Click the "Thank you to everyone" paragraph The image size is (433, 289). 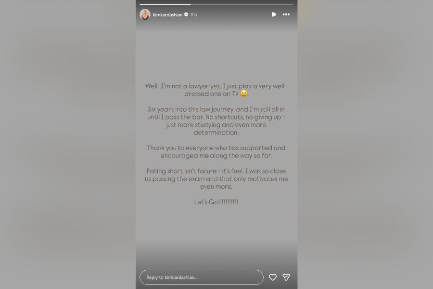216,152
